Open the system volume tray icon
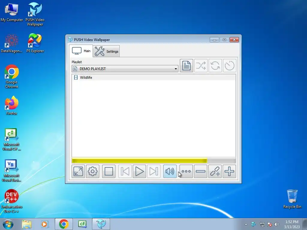The image size is (307, 230). click(277, 224)
